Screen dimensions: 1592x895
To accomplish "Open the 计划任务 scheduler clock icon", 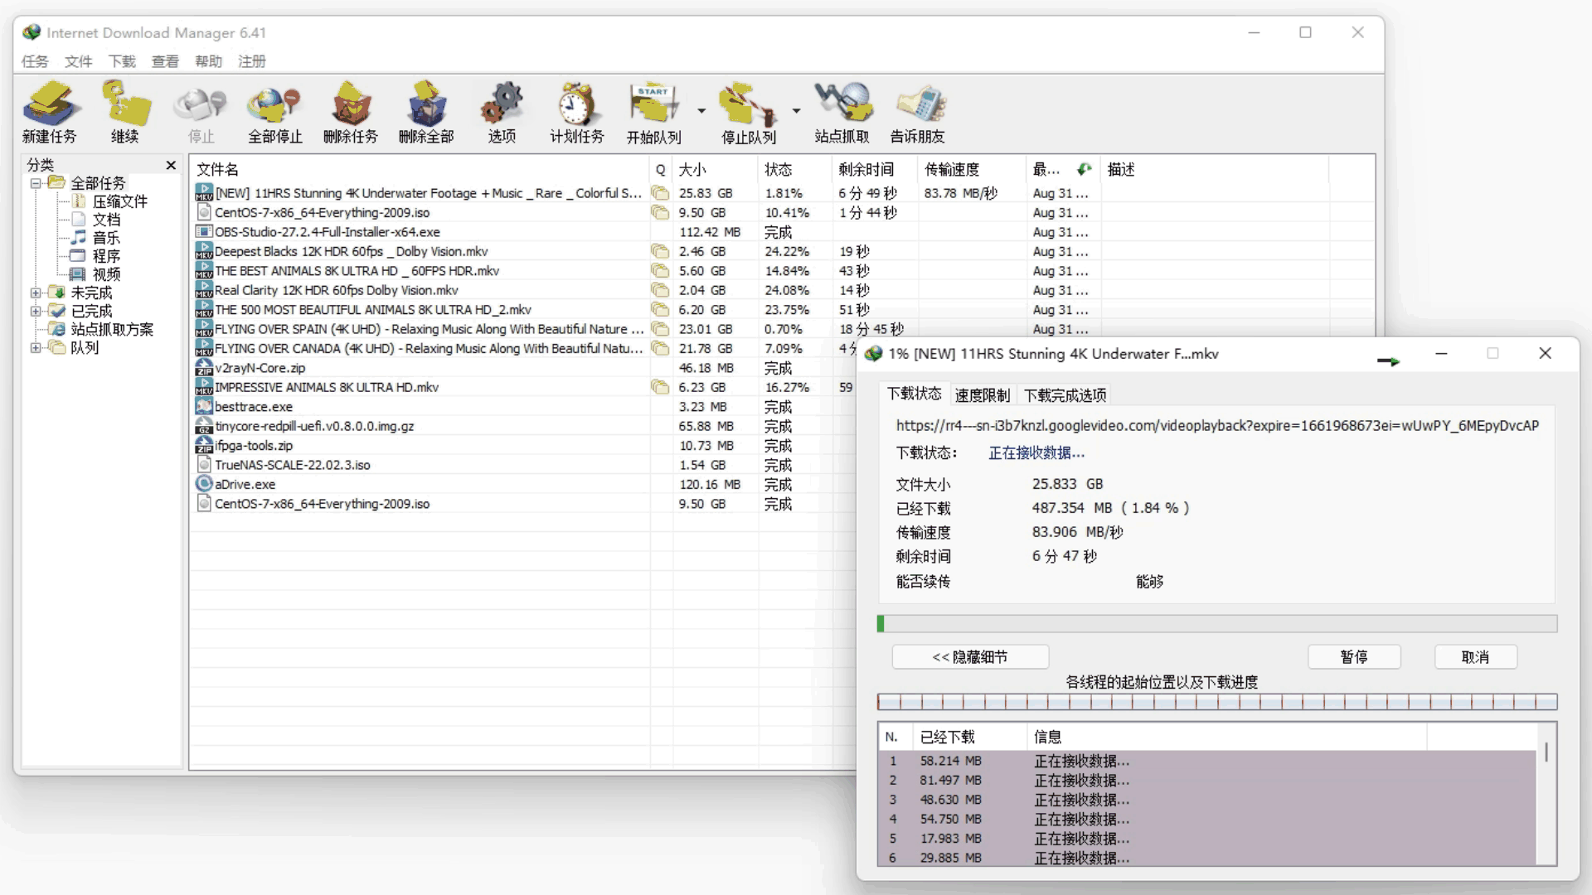I will tap(576, 106).
